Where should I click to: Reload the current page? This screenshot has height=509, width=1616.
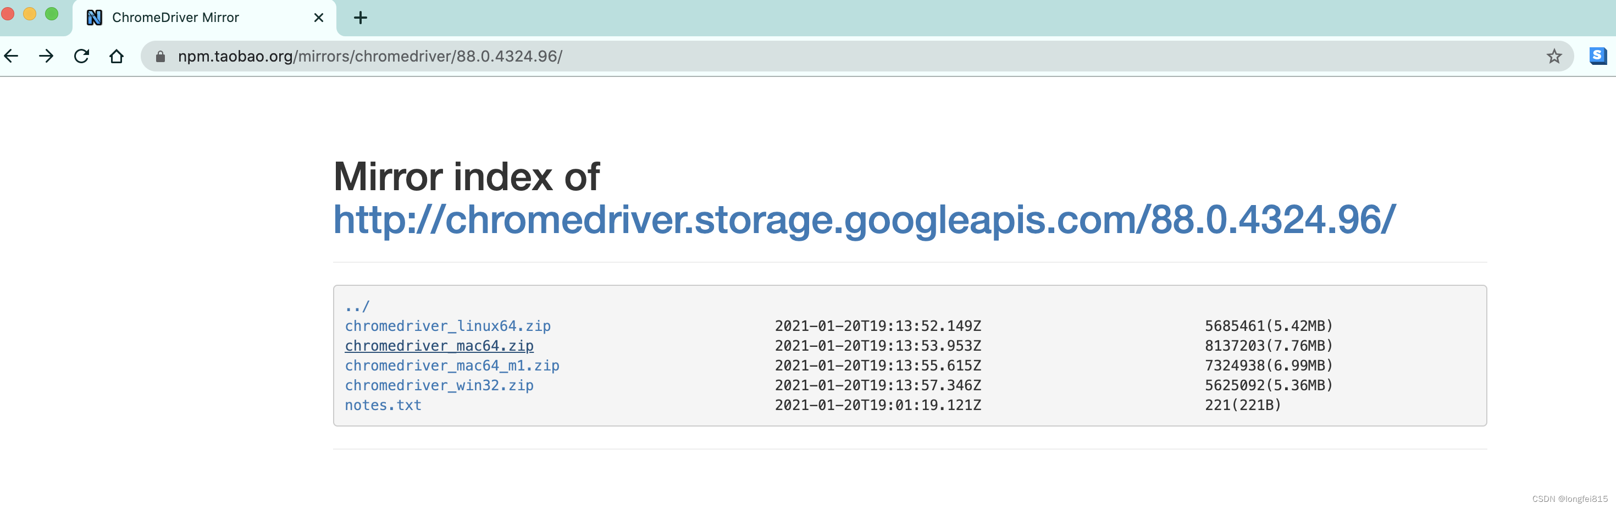[82, 56]
